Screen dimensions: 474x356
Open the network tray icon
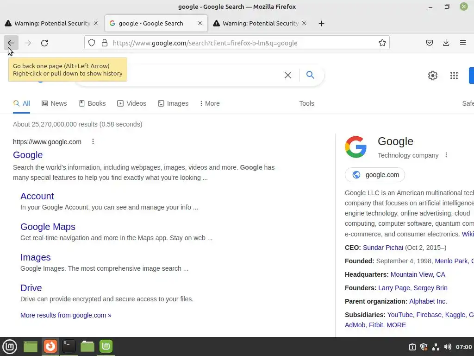pos(436,347)
